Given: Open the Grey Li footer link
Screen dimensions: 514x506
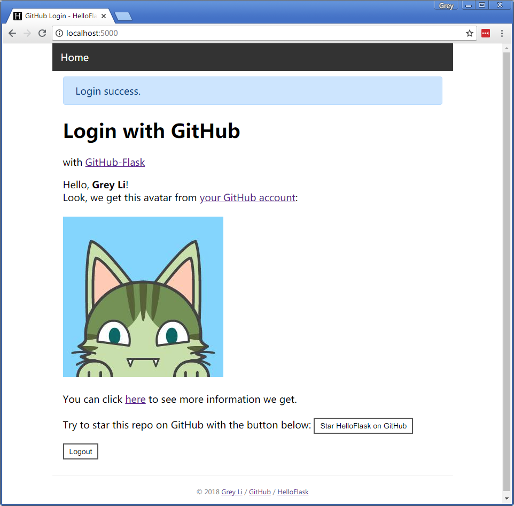Looking at the screenshot, I should (232, 492).
